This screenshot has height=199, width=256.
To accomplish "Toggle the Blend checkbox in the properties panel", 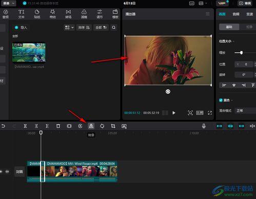I will pos(221,100).
